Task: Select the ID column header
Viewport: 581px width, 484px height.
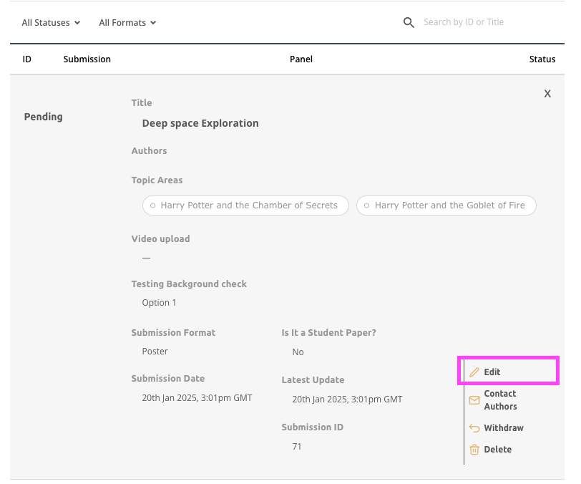Action: [27, 59]
